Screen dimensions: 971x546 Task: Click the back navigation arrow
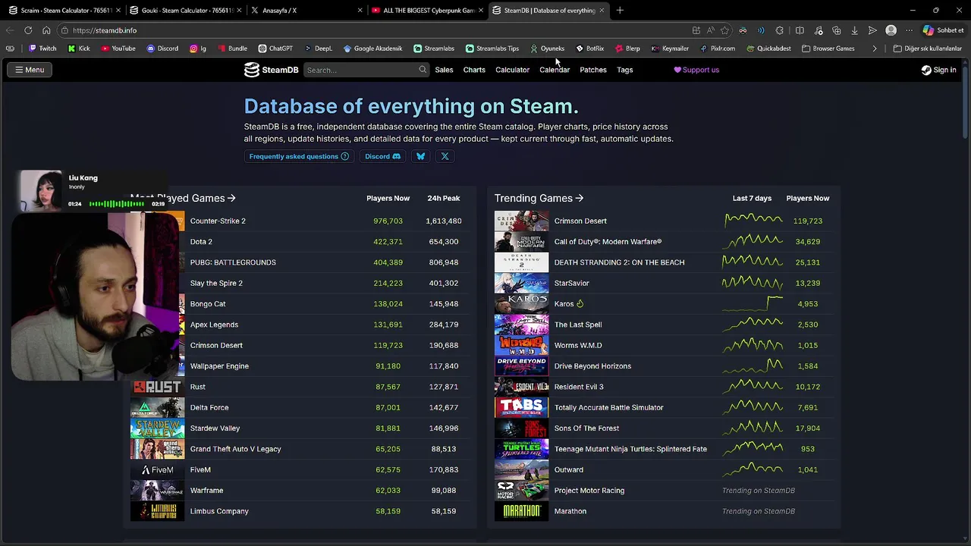pos(9,30)
